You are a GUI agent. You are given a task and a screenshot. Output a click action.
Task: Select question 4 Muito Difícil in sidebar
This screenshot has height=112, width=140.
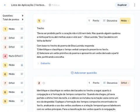click(x=13, y=56)
